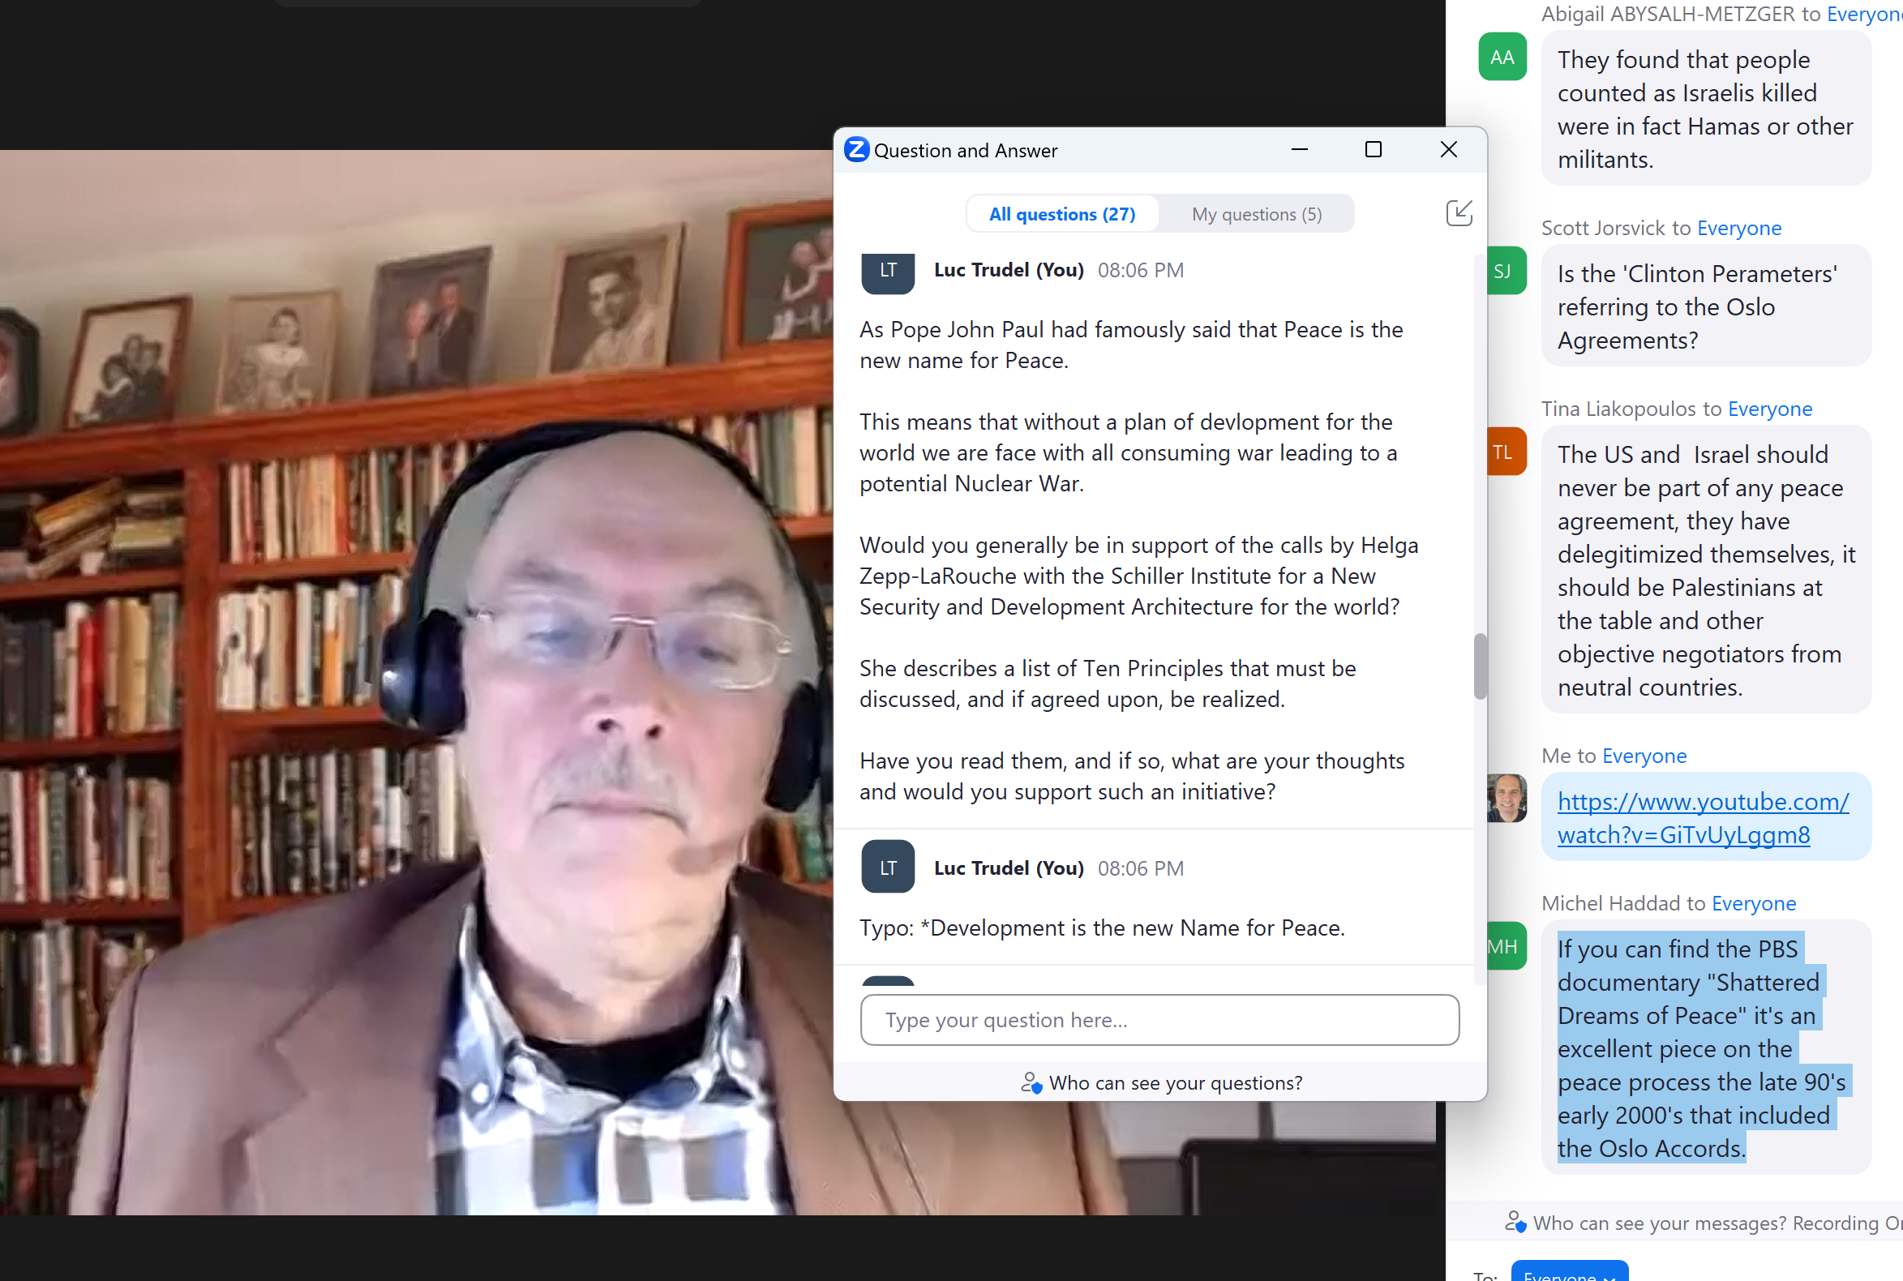1903x1281 pixels.
Task: Open 'Who can see your messages?' in chat
Action: [x=1660, y=1223]
